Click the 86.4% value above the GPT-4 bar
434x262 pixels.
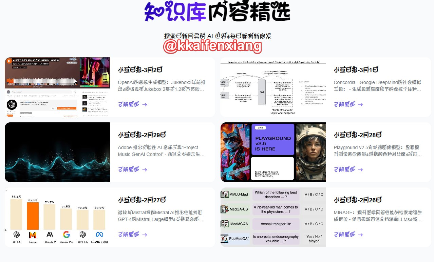(x=16, y=197)
